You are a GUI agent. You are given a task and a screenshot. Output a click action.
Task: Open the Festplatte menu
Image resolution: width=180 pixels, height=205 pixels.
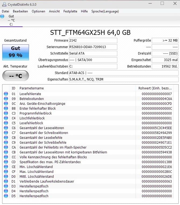click(70, 11)
